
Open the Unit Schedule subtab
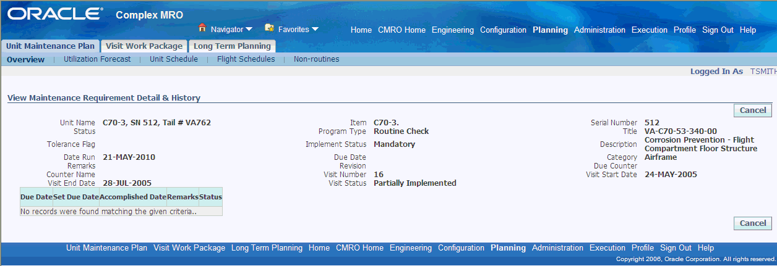(174, 59)
